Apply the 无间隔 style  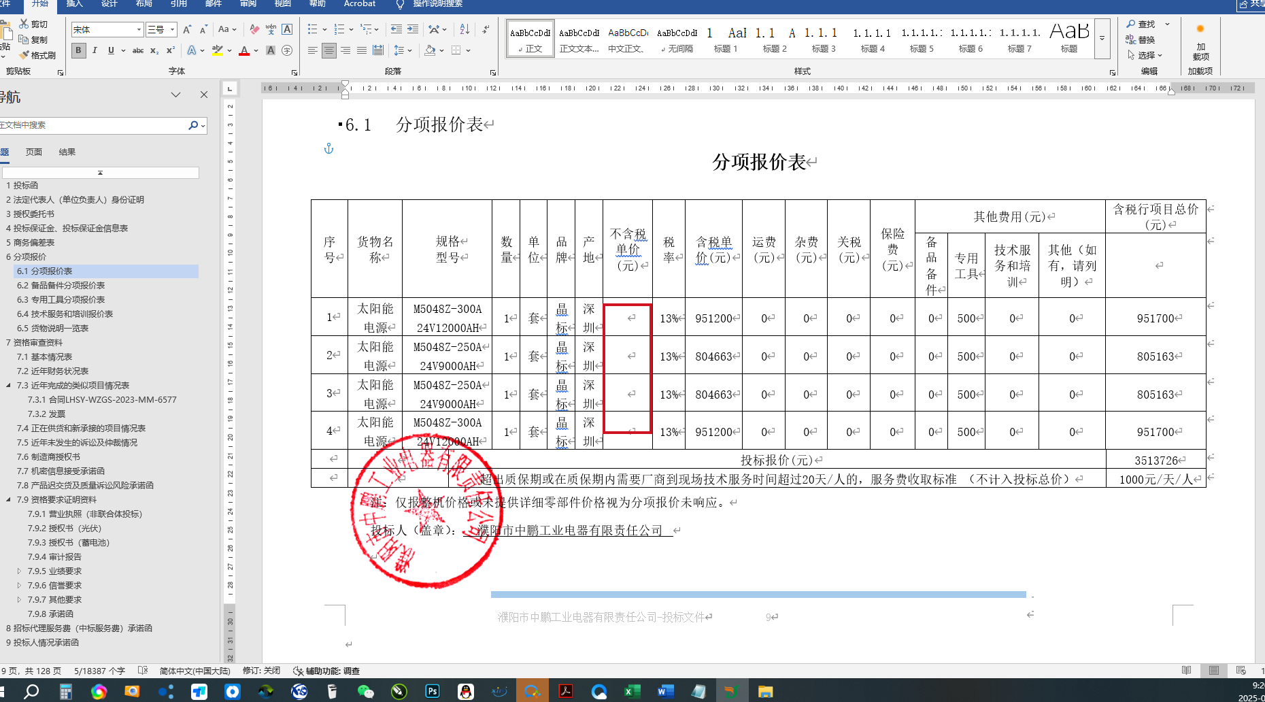pos(677,39)
